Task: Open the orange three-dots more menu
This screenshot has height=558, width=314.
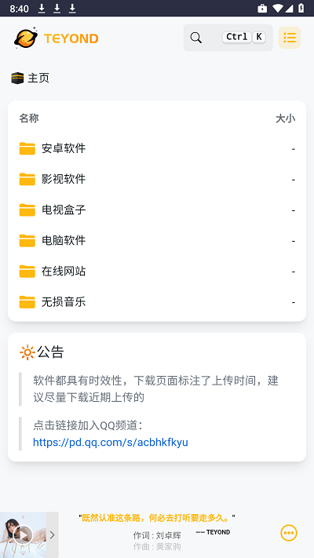Action: coord(289,533)
